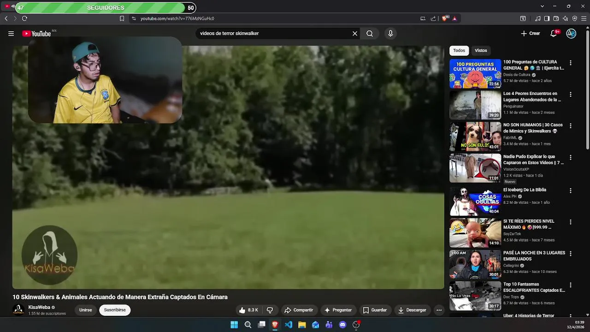The height and width of the screenshot is (332, 590).
Task: Open SI TE RÍES PIERDES video thumbnail
Action: click(475, 233)
